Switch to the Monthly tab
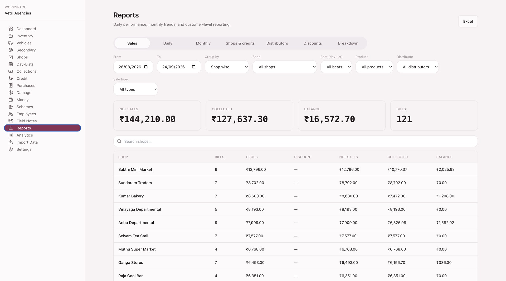The height and width of the screenshot is (281, 506). tap(203, 43)
